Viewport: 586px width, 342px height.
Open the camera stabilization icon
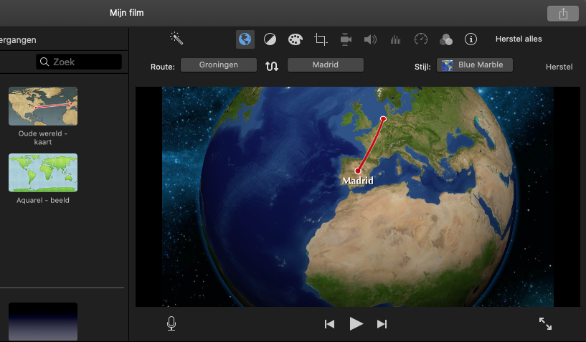click(346, 39)
